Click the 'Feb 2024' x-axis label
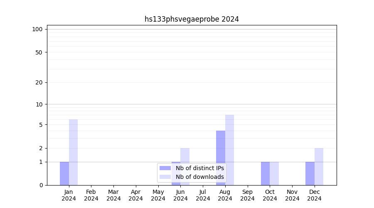This screenshot has width=374, height=208. point(91,195)
